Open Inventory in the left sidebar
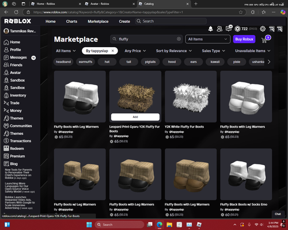This screenshot has width=288, height=230. (x=15, y=95)
